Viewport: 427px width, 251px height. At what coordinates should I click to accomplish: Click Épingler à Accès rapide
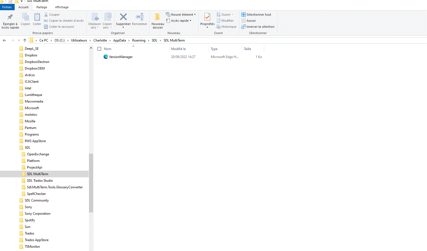pyautogui.click(x=10, y=21)
